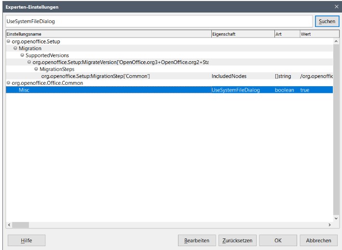Click the []string type cell
Viewport: 342px width, 250px height.
[283, 76]
